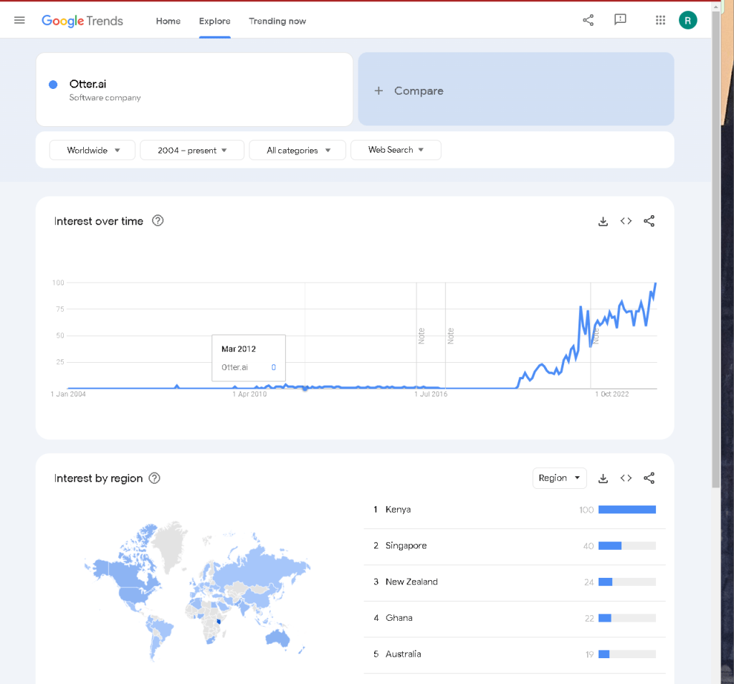The image size is (734, 684).
Task: Open help for Interest by region
Action: [155, 478]
